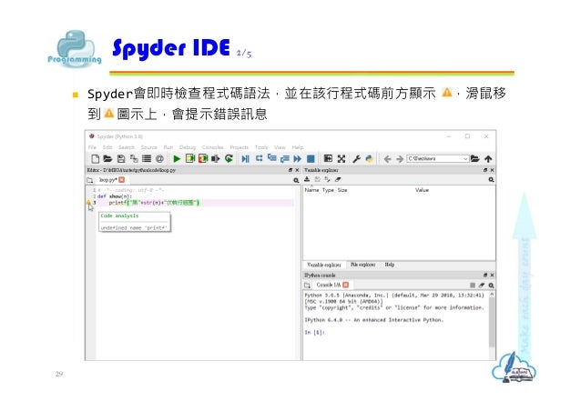Run the file with the green play icon
The height and width of the screenshot is (411, 581).
tap(177, 159)
